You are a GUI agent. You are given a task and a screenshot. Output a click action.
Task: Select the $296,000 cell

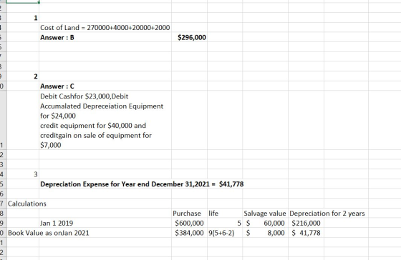(x=189, y=37)
